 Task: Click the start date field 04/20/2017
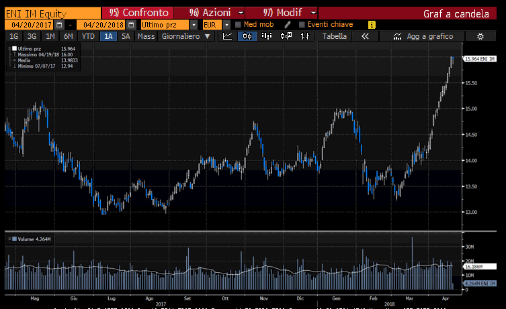pos(30,25)
